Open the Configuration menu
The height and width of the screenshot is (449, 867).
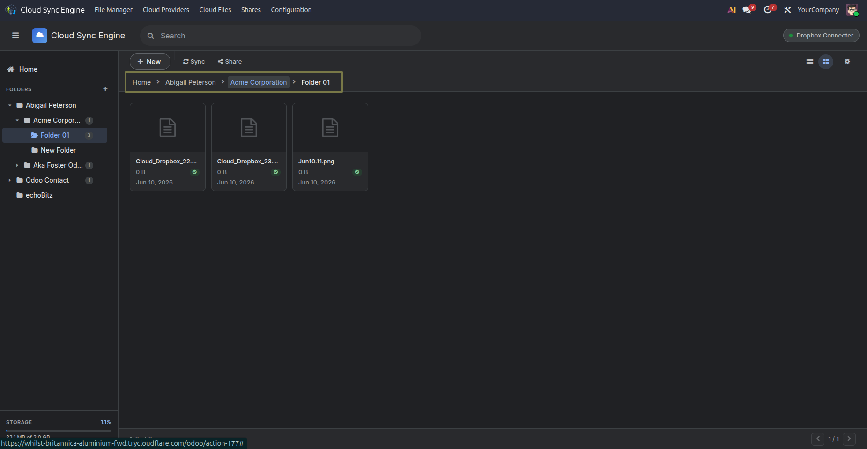pos(291,10)
